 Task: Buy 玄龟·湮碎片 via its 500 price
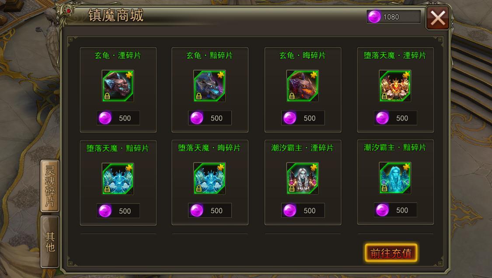(x=118, y=118)
